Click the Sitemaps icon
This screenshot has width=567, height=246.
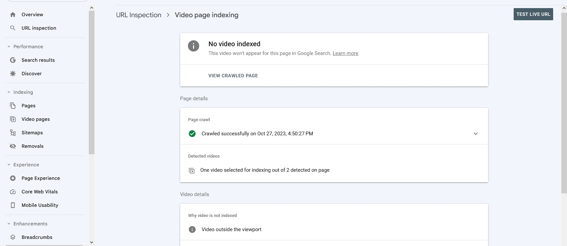point(13,133)
